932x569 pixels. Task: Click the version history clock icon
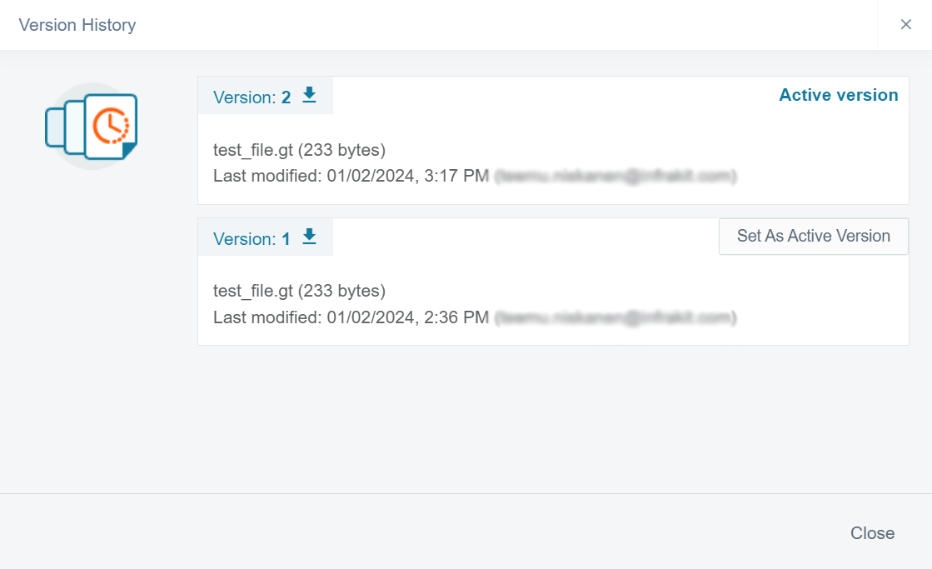(110, 126)
